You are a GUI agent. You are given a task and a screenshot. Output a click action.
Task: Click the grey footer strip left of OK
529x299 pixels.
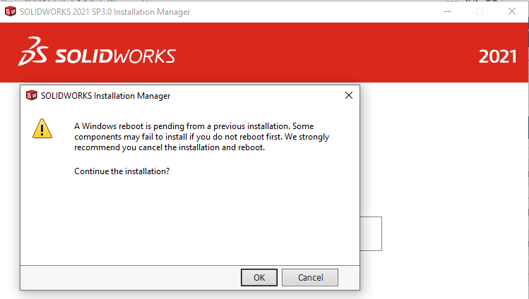127,277
